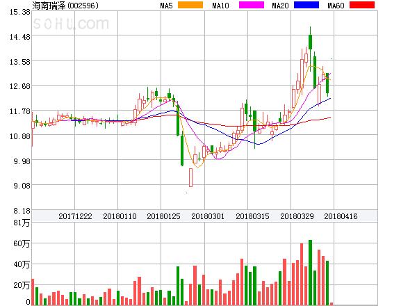The width and height of the screenshot is (417, 306).
Task: Click the lowest red candlestick near 9.08
Action: (x=190, y=177)
